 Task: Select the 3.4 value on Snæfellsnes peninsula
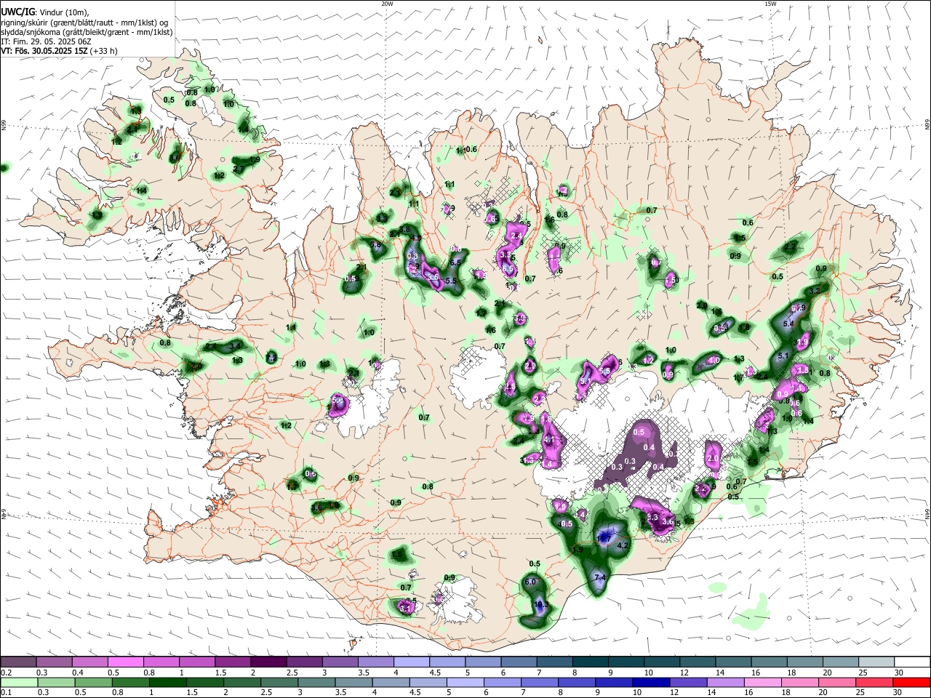235,348
